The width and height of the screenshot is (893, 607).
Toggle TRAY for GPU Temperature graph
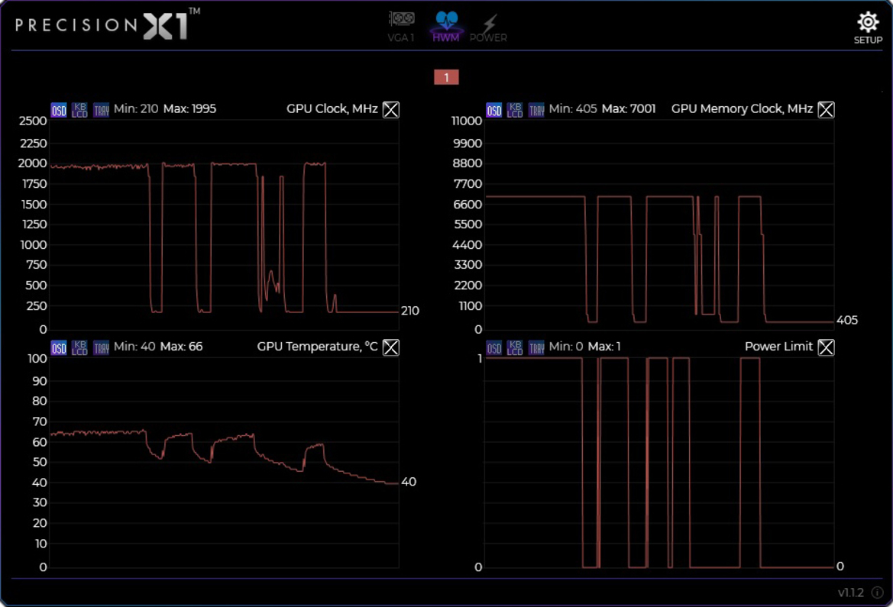(x=101, y=347)
